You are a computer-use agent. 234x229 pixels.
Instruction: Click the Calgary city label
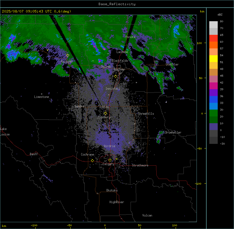[108, 164]
